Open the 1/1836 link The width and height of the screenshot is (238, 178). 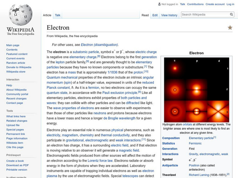(x=112, y=72)
